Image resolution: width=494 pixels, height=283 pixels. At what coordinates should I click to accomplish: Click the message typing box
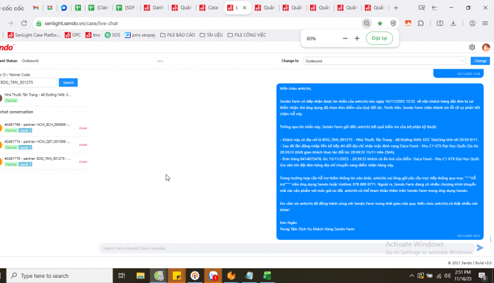pyautogui.click(x=287, y=248)
